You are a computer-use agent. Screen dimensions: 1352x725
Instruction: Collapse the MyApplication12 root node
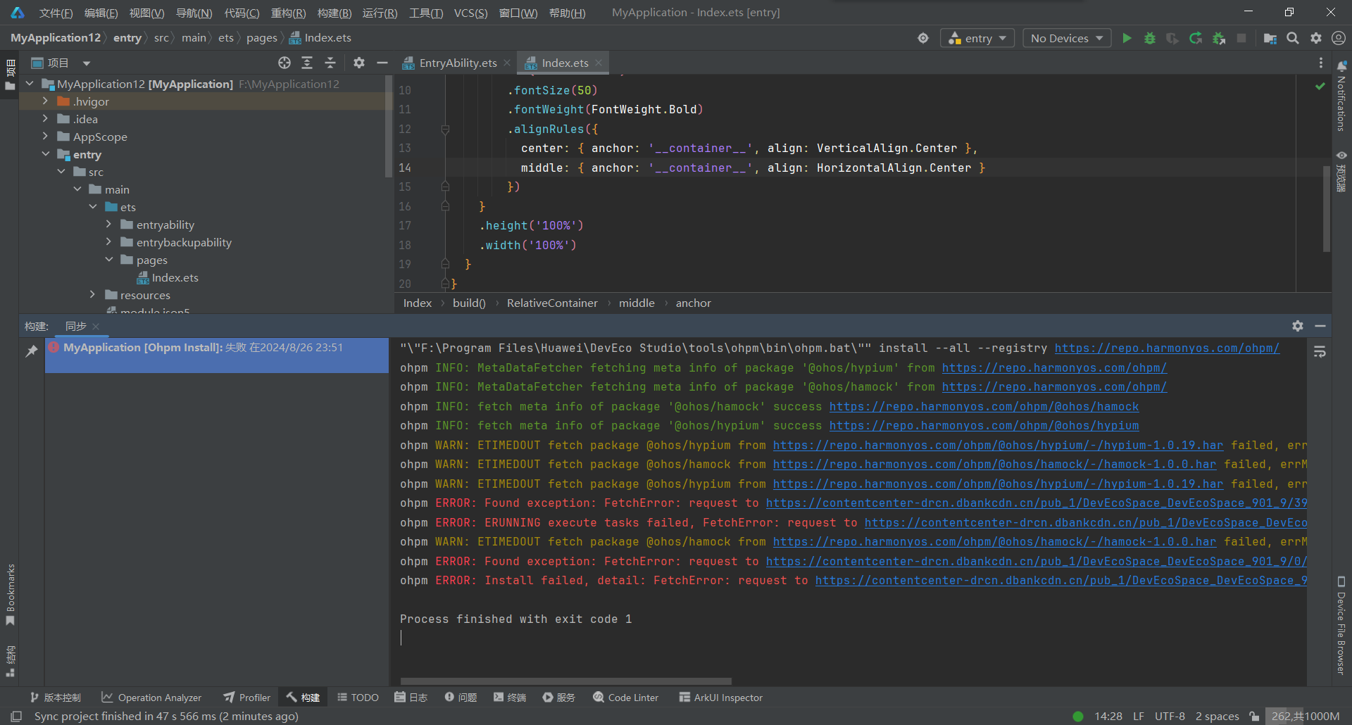tap(30, 84)
